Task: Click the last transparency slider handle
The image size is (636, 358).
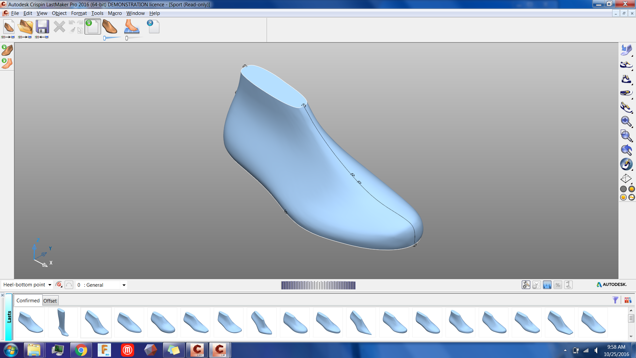Action: 105,38
